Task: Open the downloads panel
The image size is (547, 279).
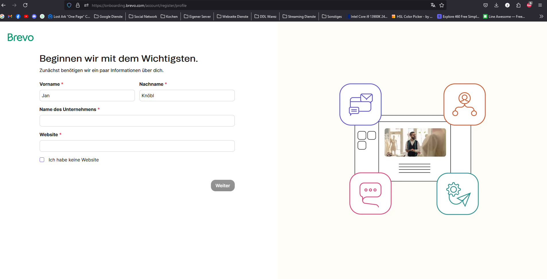Action: pyautogui.click(x=496, y=5)
